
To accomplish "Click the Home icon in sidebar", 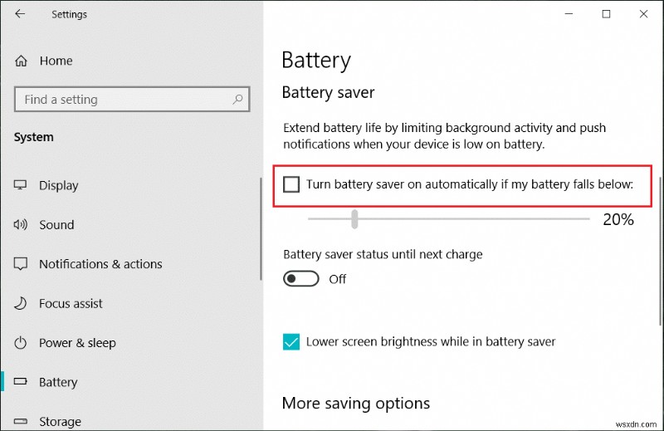I will (22, 61).
